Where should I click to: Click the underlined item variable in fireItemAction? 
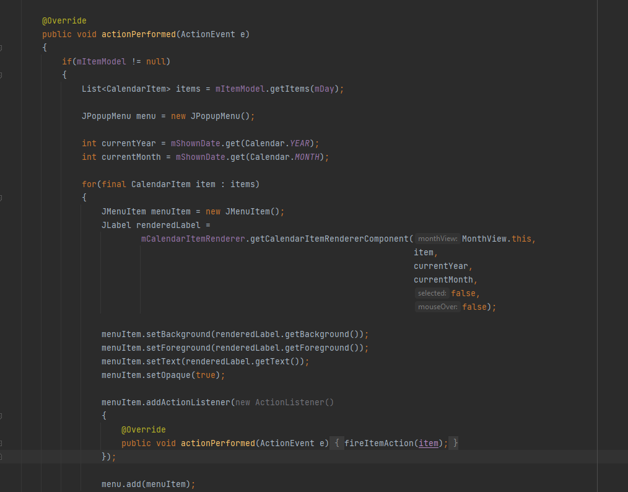pos(428,443)
